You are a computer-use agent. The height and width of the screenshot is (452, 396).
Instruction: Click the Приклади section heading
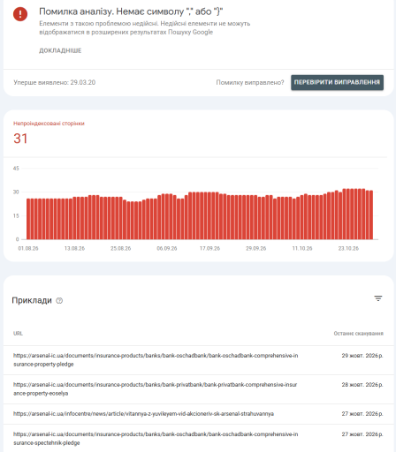click(32, 300)
